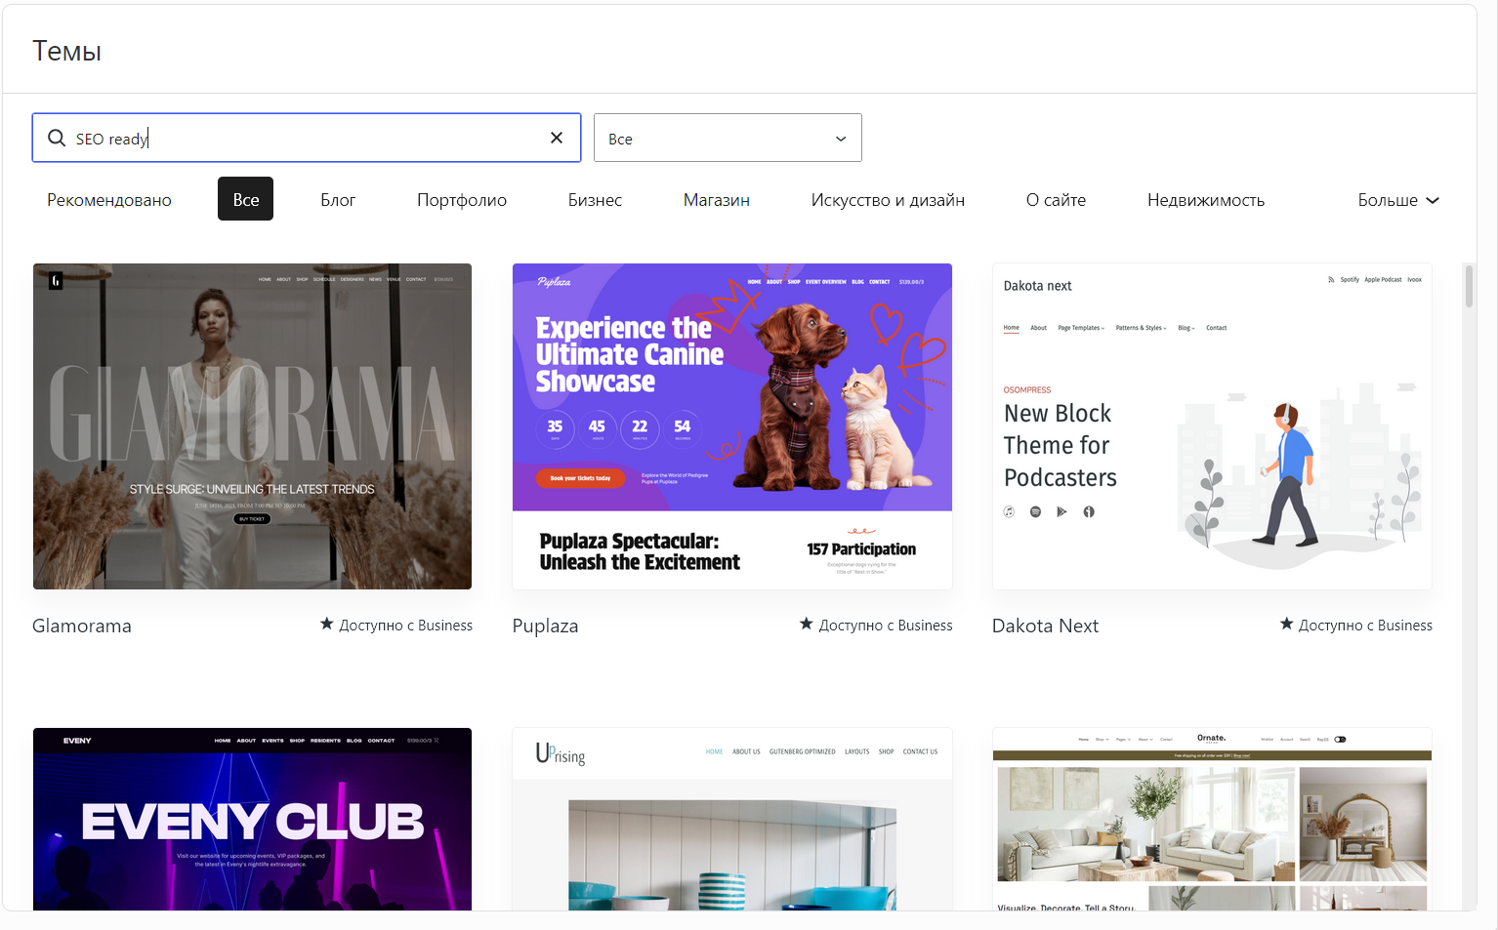This screenshot has height=930, width=1498.
Task: Click the search magnifier icon
Action: point(56,138)
